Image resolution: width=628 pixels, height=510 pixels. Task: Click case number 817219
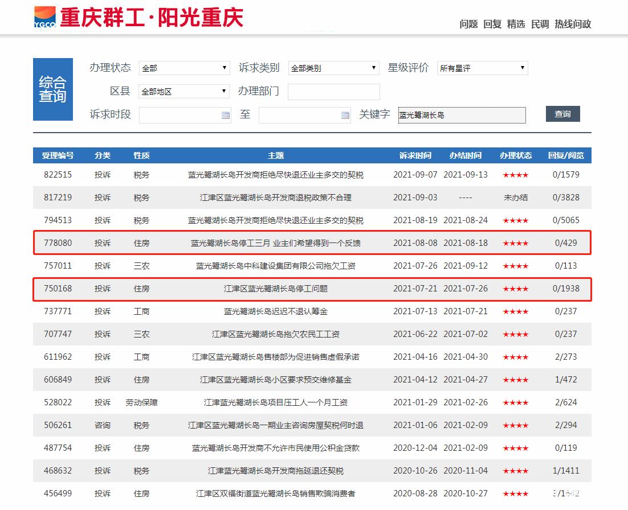point(58,197)
